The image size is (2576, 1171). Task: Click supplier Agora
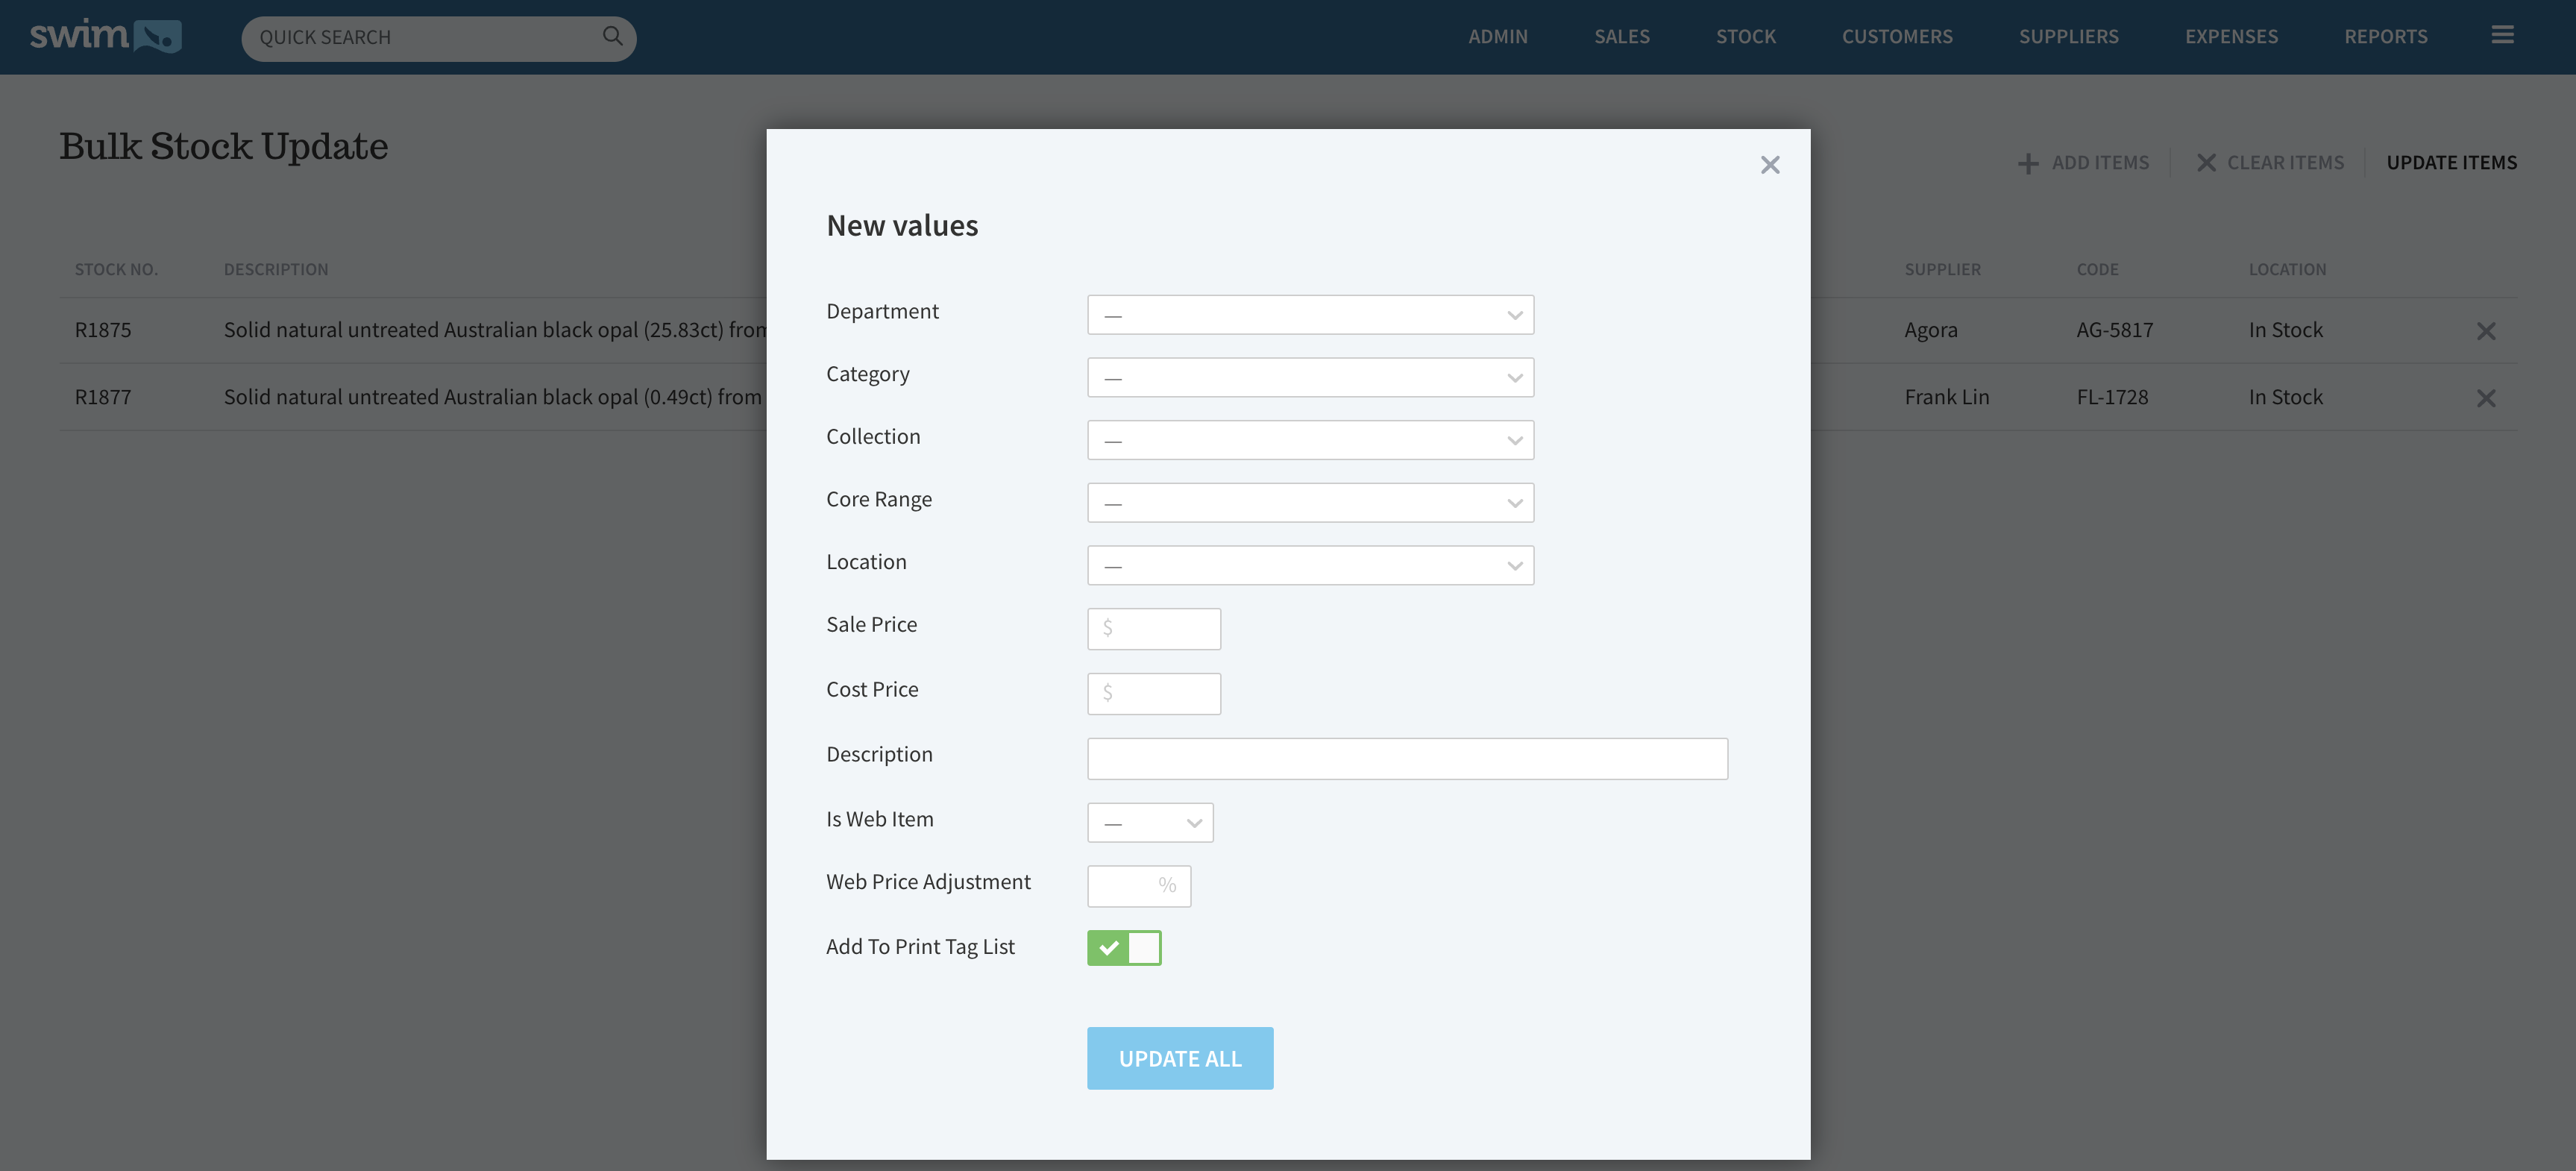pyautogui.click(x=1930, y=330)
